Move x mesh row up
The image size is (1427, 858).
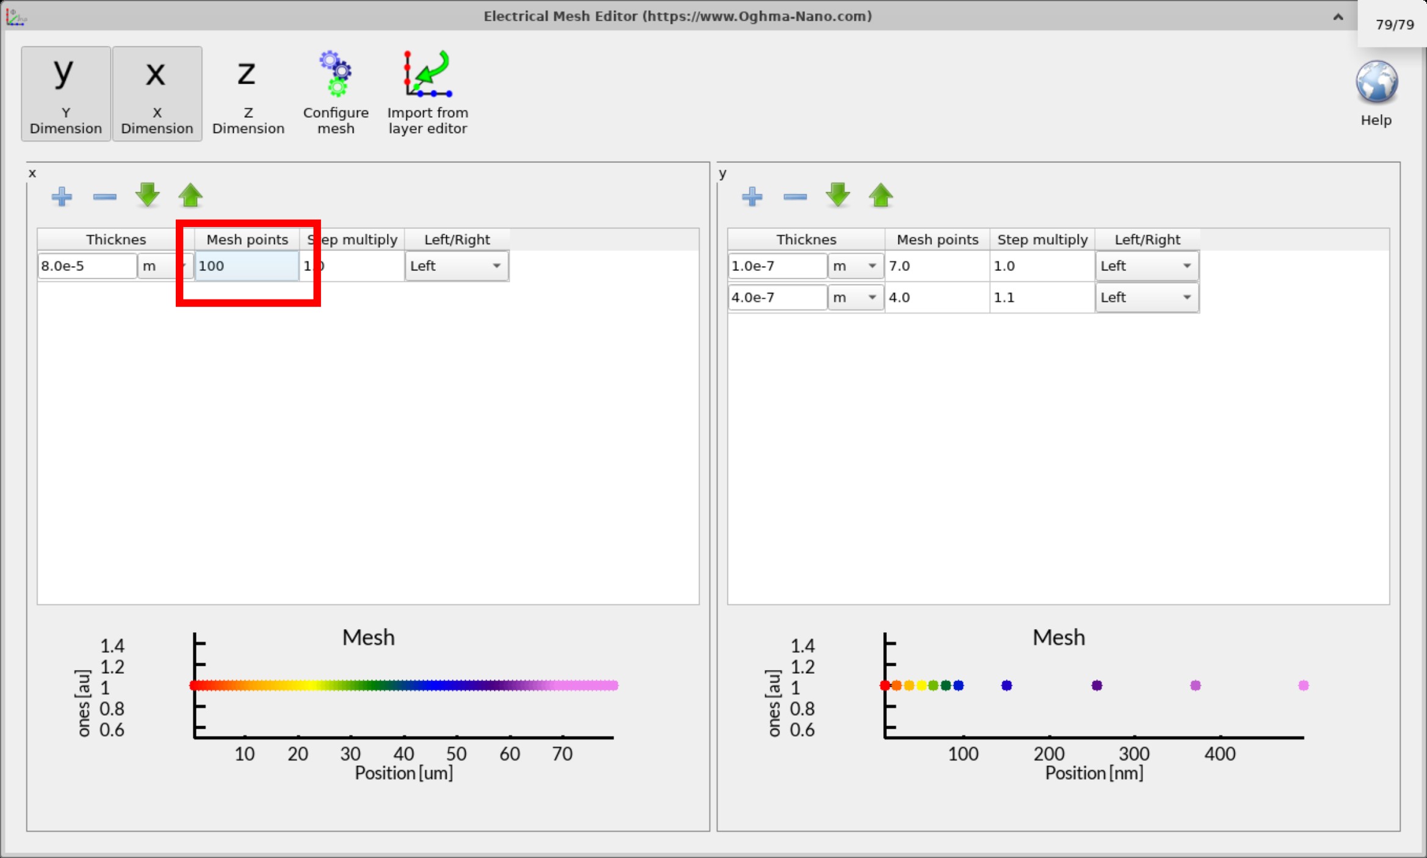190,195
